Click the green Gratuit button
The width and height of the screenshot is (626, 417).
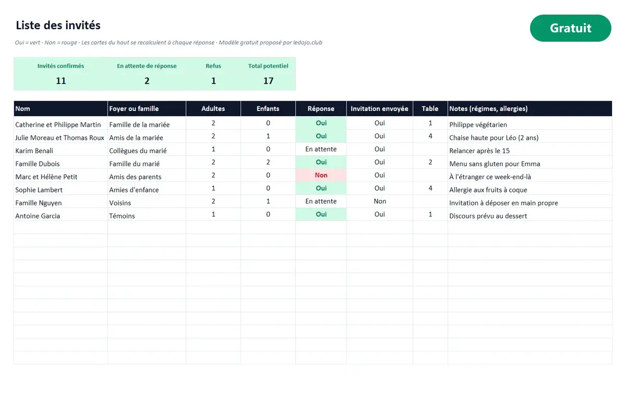click(570, 28)
